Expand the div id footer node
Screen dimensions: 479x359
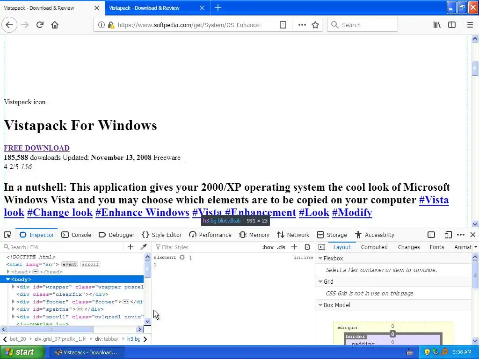click(x=13, y=302)
